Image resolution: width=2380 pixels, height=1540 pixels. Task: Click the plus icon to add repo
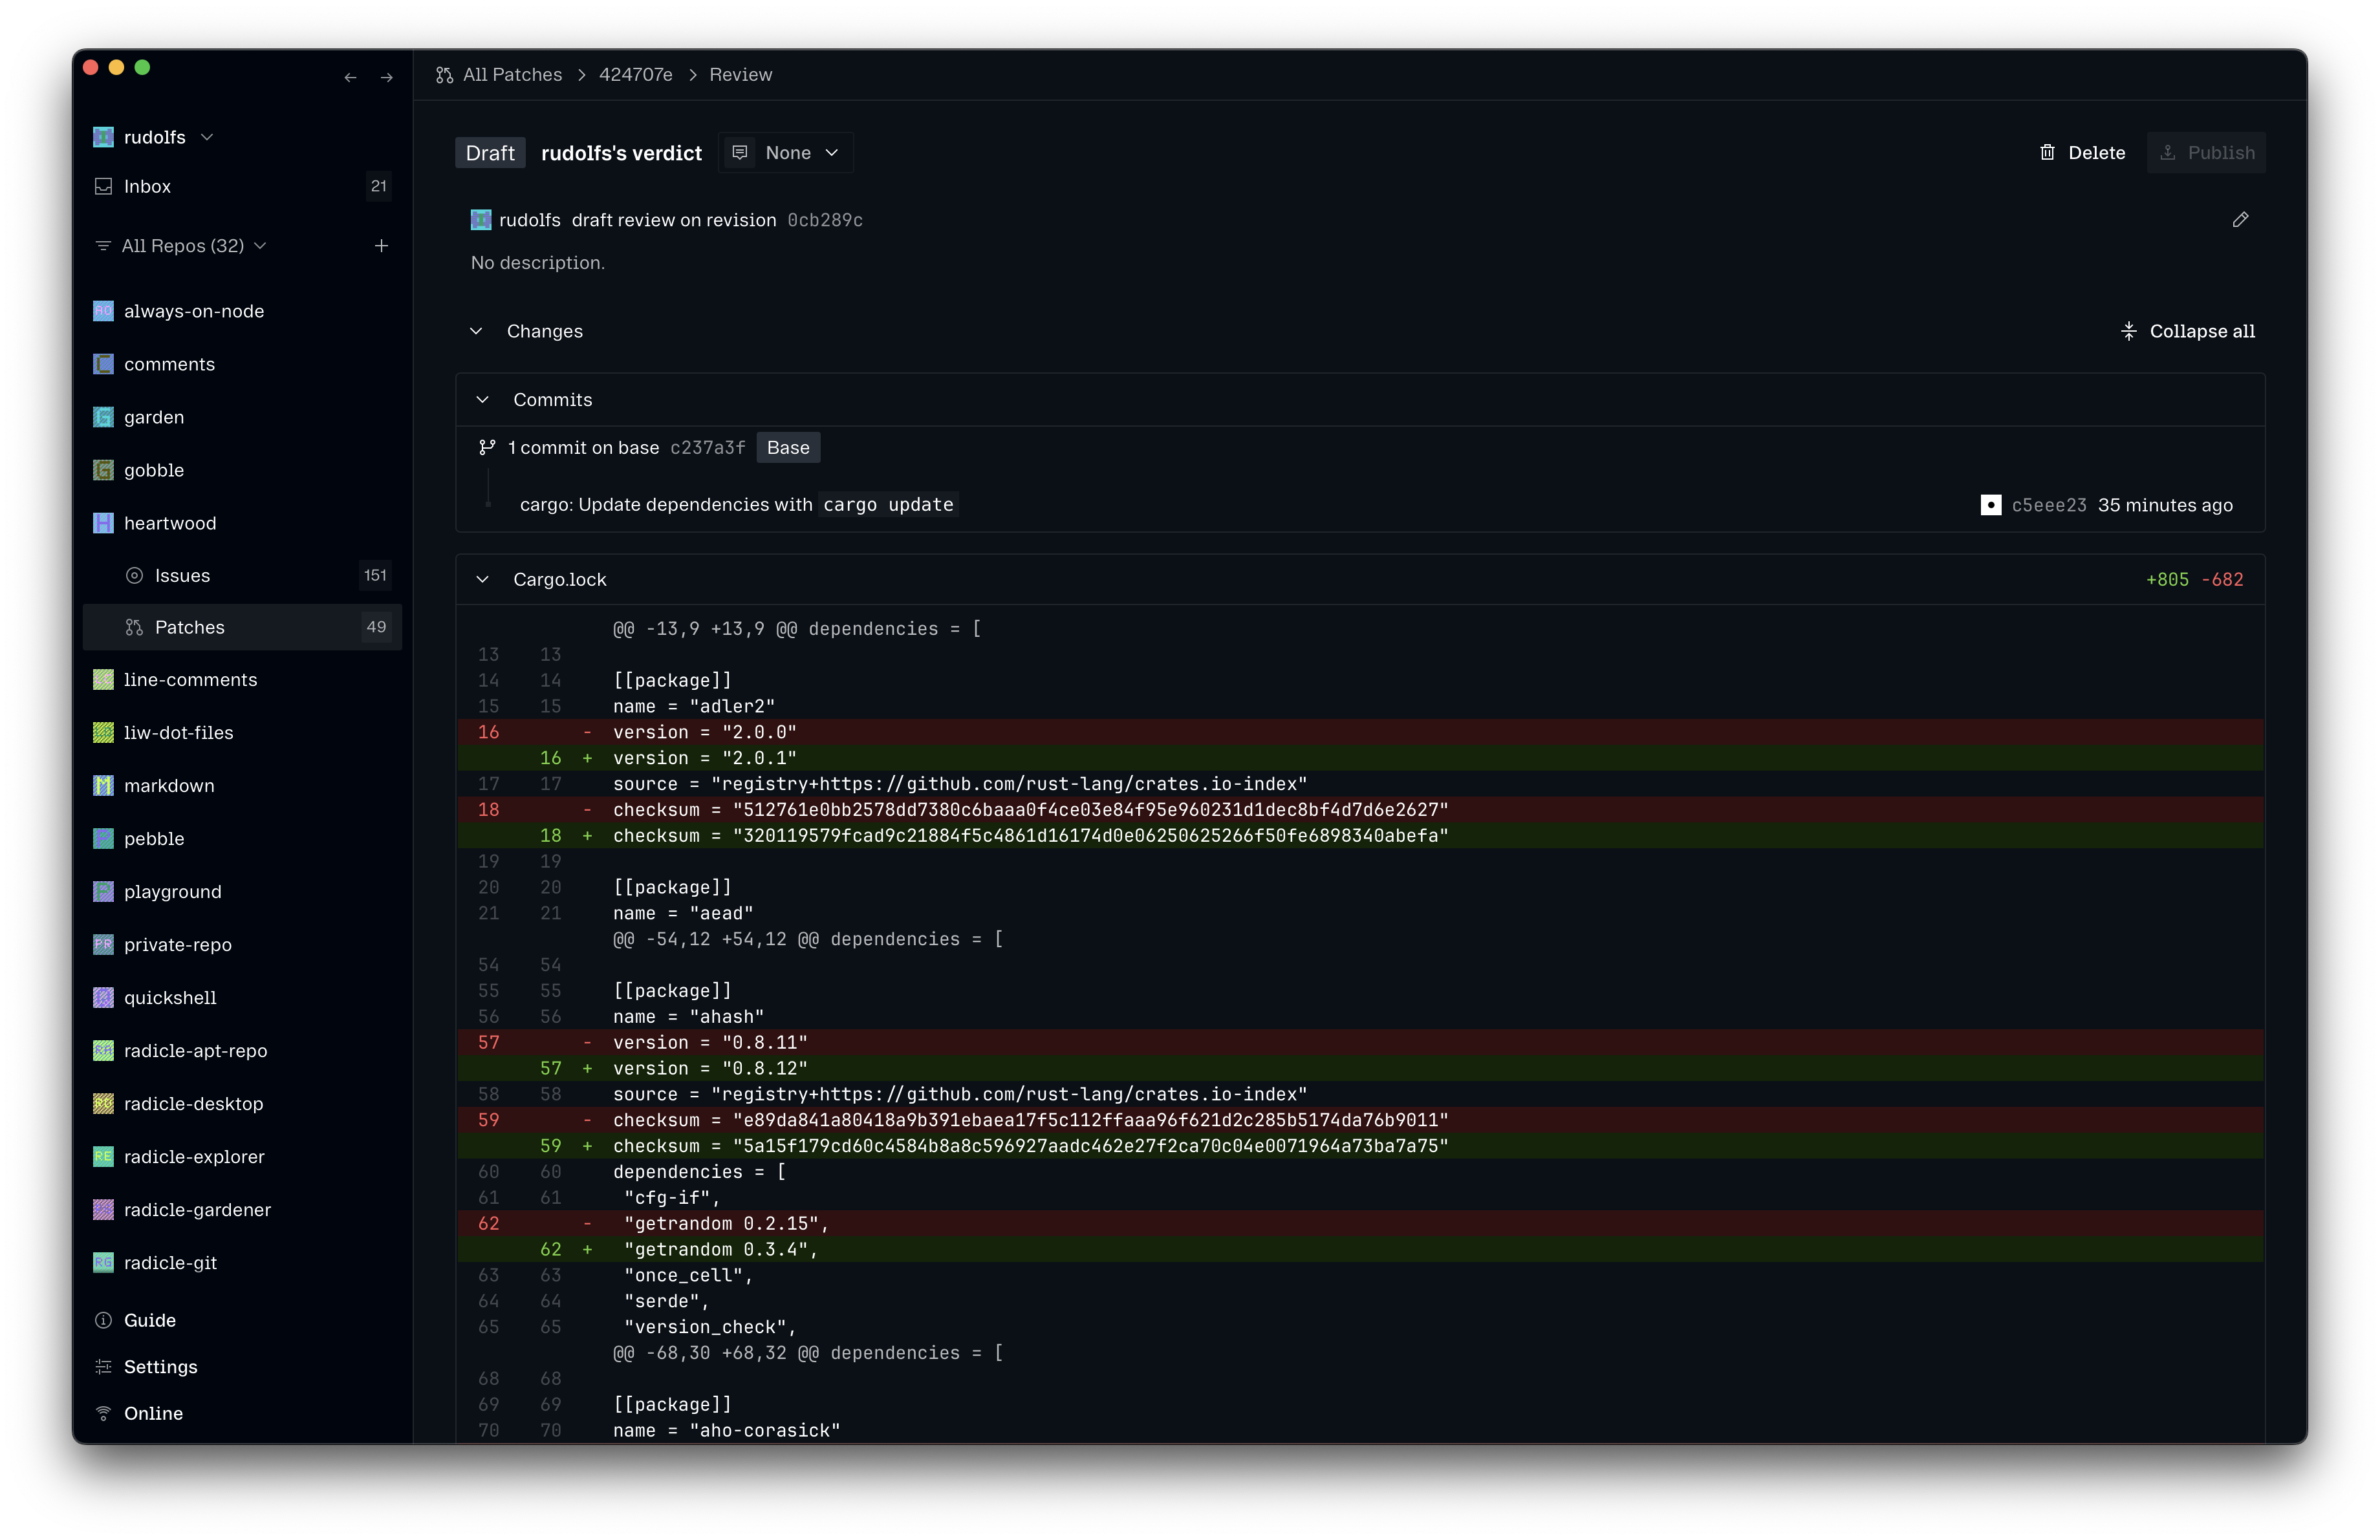[381, 246]
